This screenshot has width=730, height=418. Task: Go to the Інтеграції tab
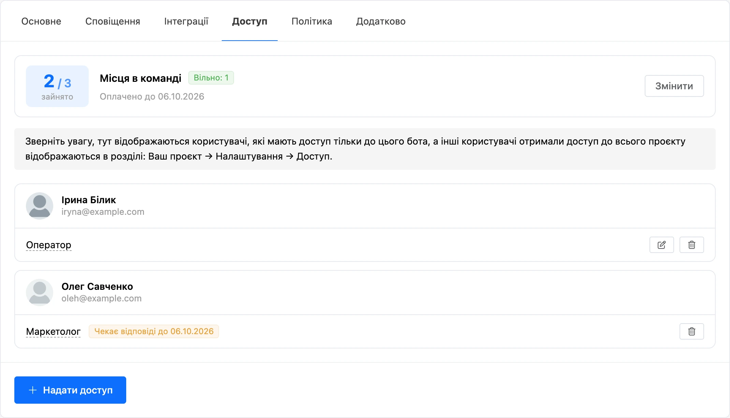click(x=186, y=21)
